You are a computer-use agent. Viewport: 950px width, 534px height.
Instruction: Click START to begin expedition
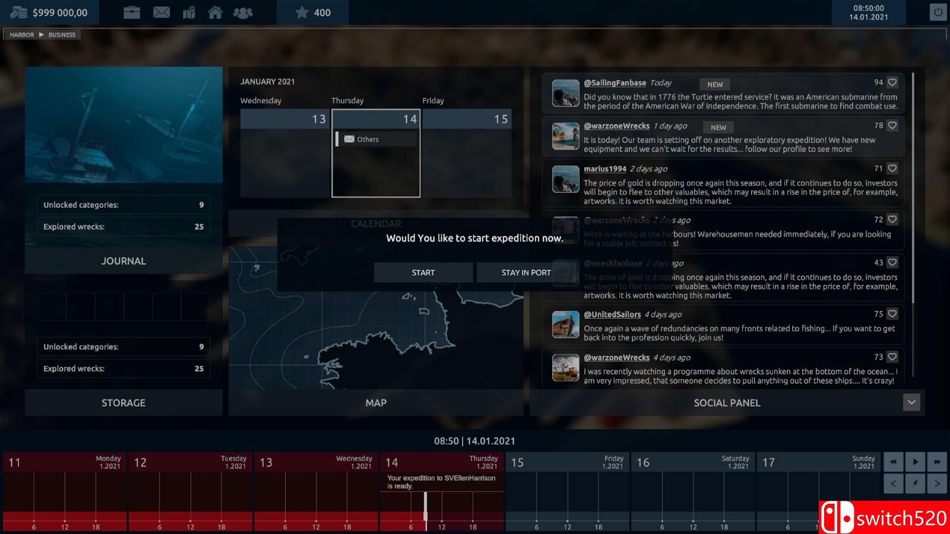point(423,272)
